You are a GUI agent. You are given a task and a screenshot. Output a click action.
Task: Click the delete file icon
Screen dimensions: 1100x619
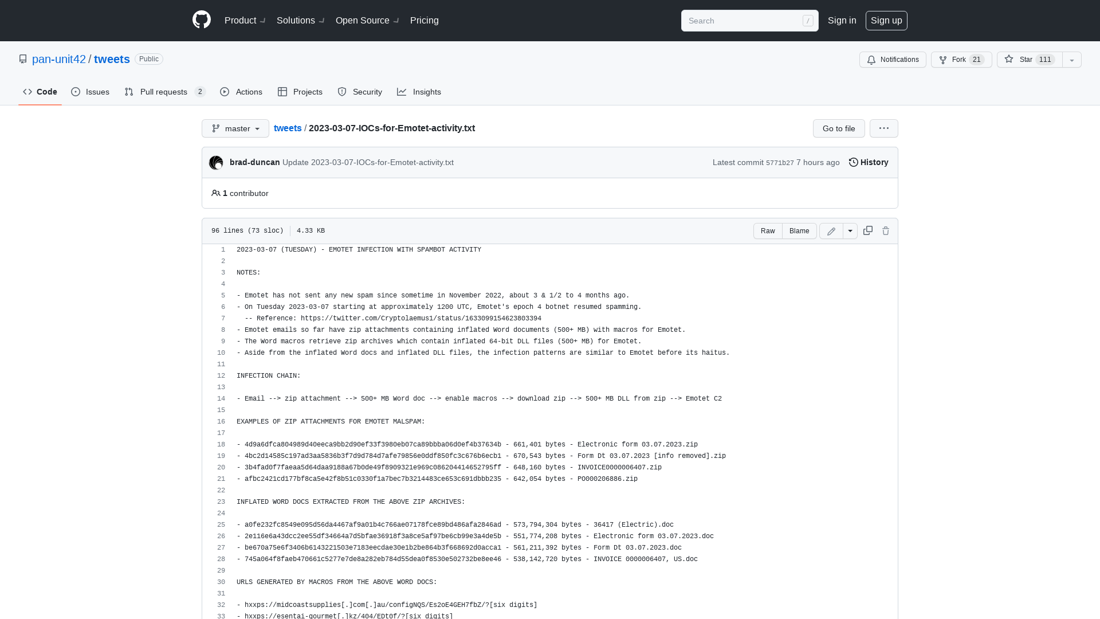tap(885, 230)
